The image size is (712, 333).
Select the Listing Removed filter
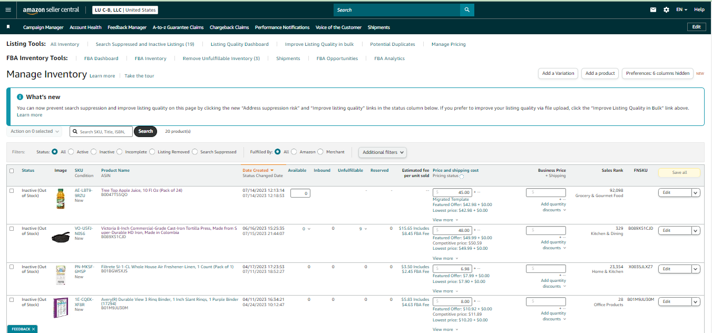(152, 152)
